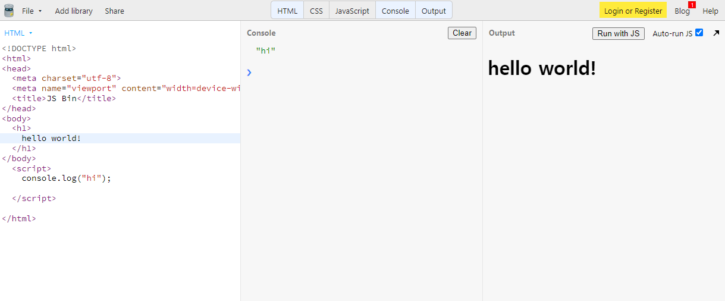Show the JavaScript panel tab
Screen dimensions: 725x301
(x=352, y=11)
